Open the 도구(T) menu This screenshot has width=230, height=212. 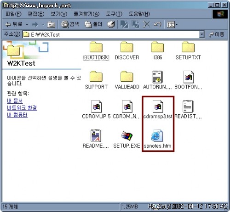tap(114, 14)
